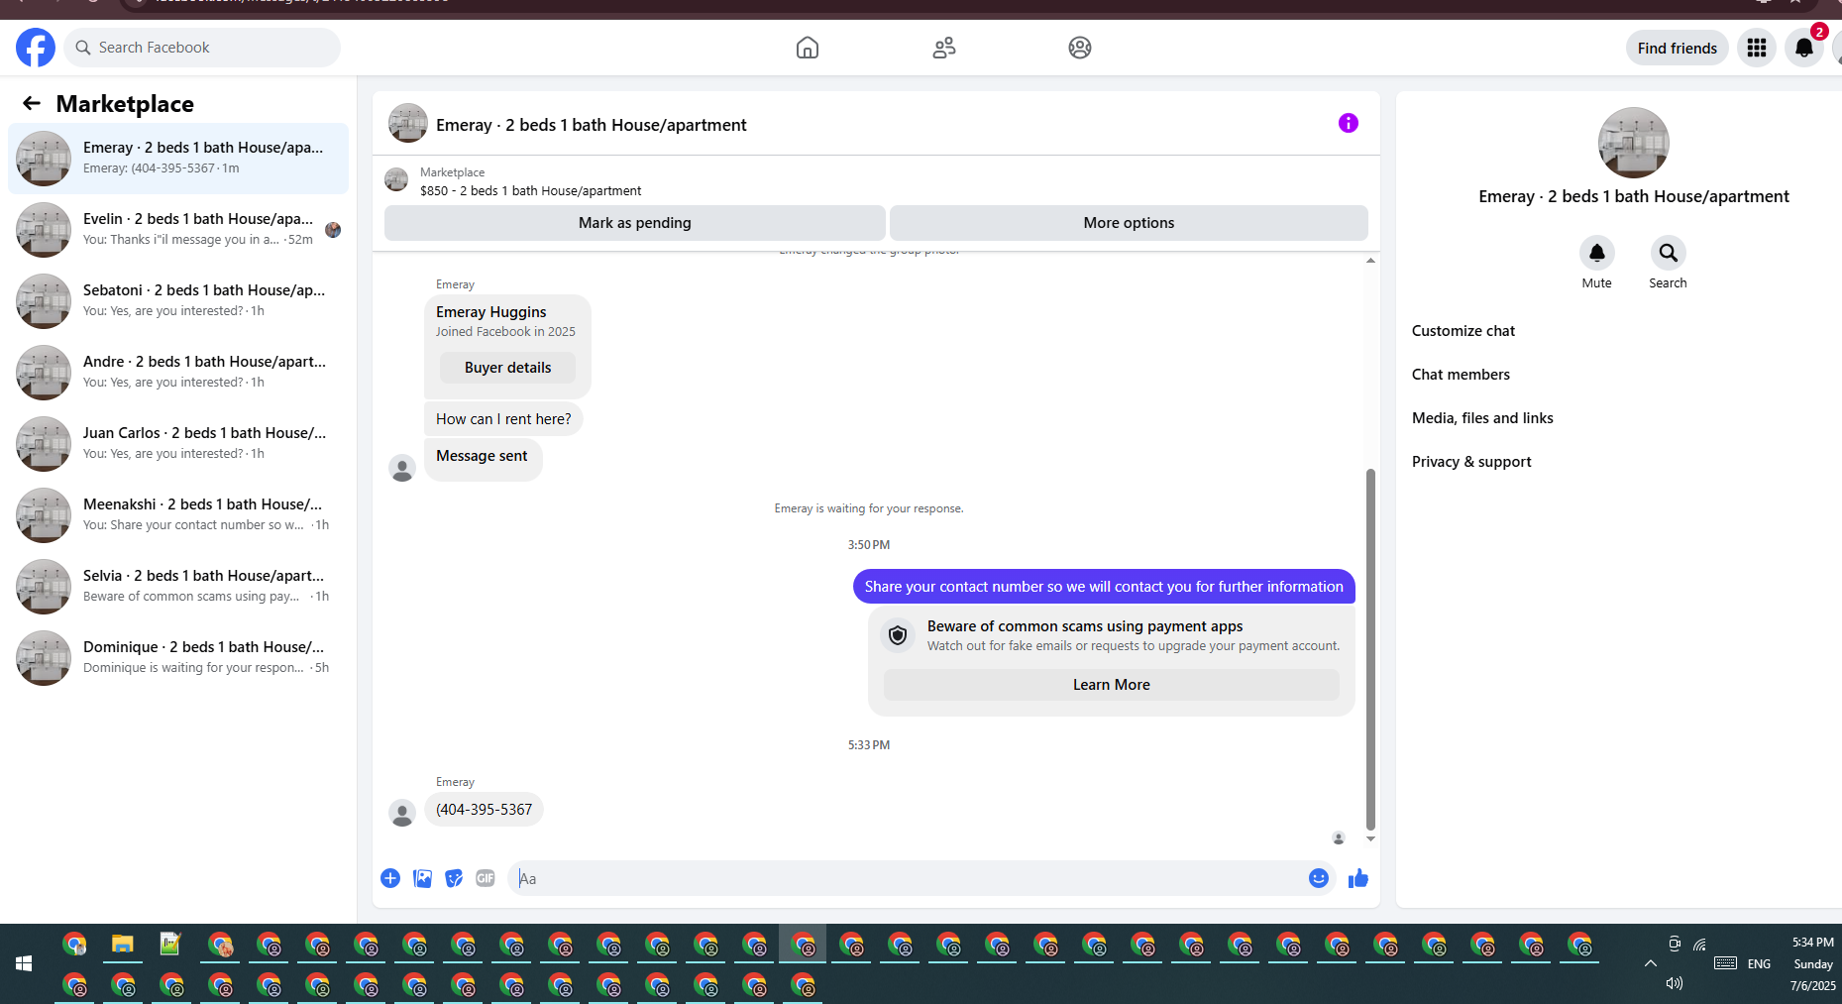
Task: Open conversation information icon in chat header
Action: tap(1349, 123)
